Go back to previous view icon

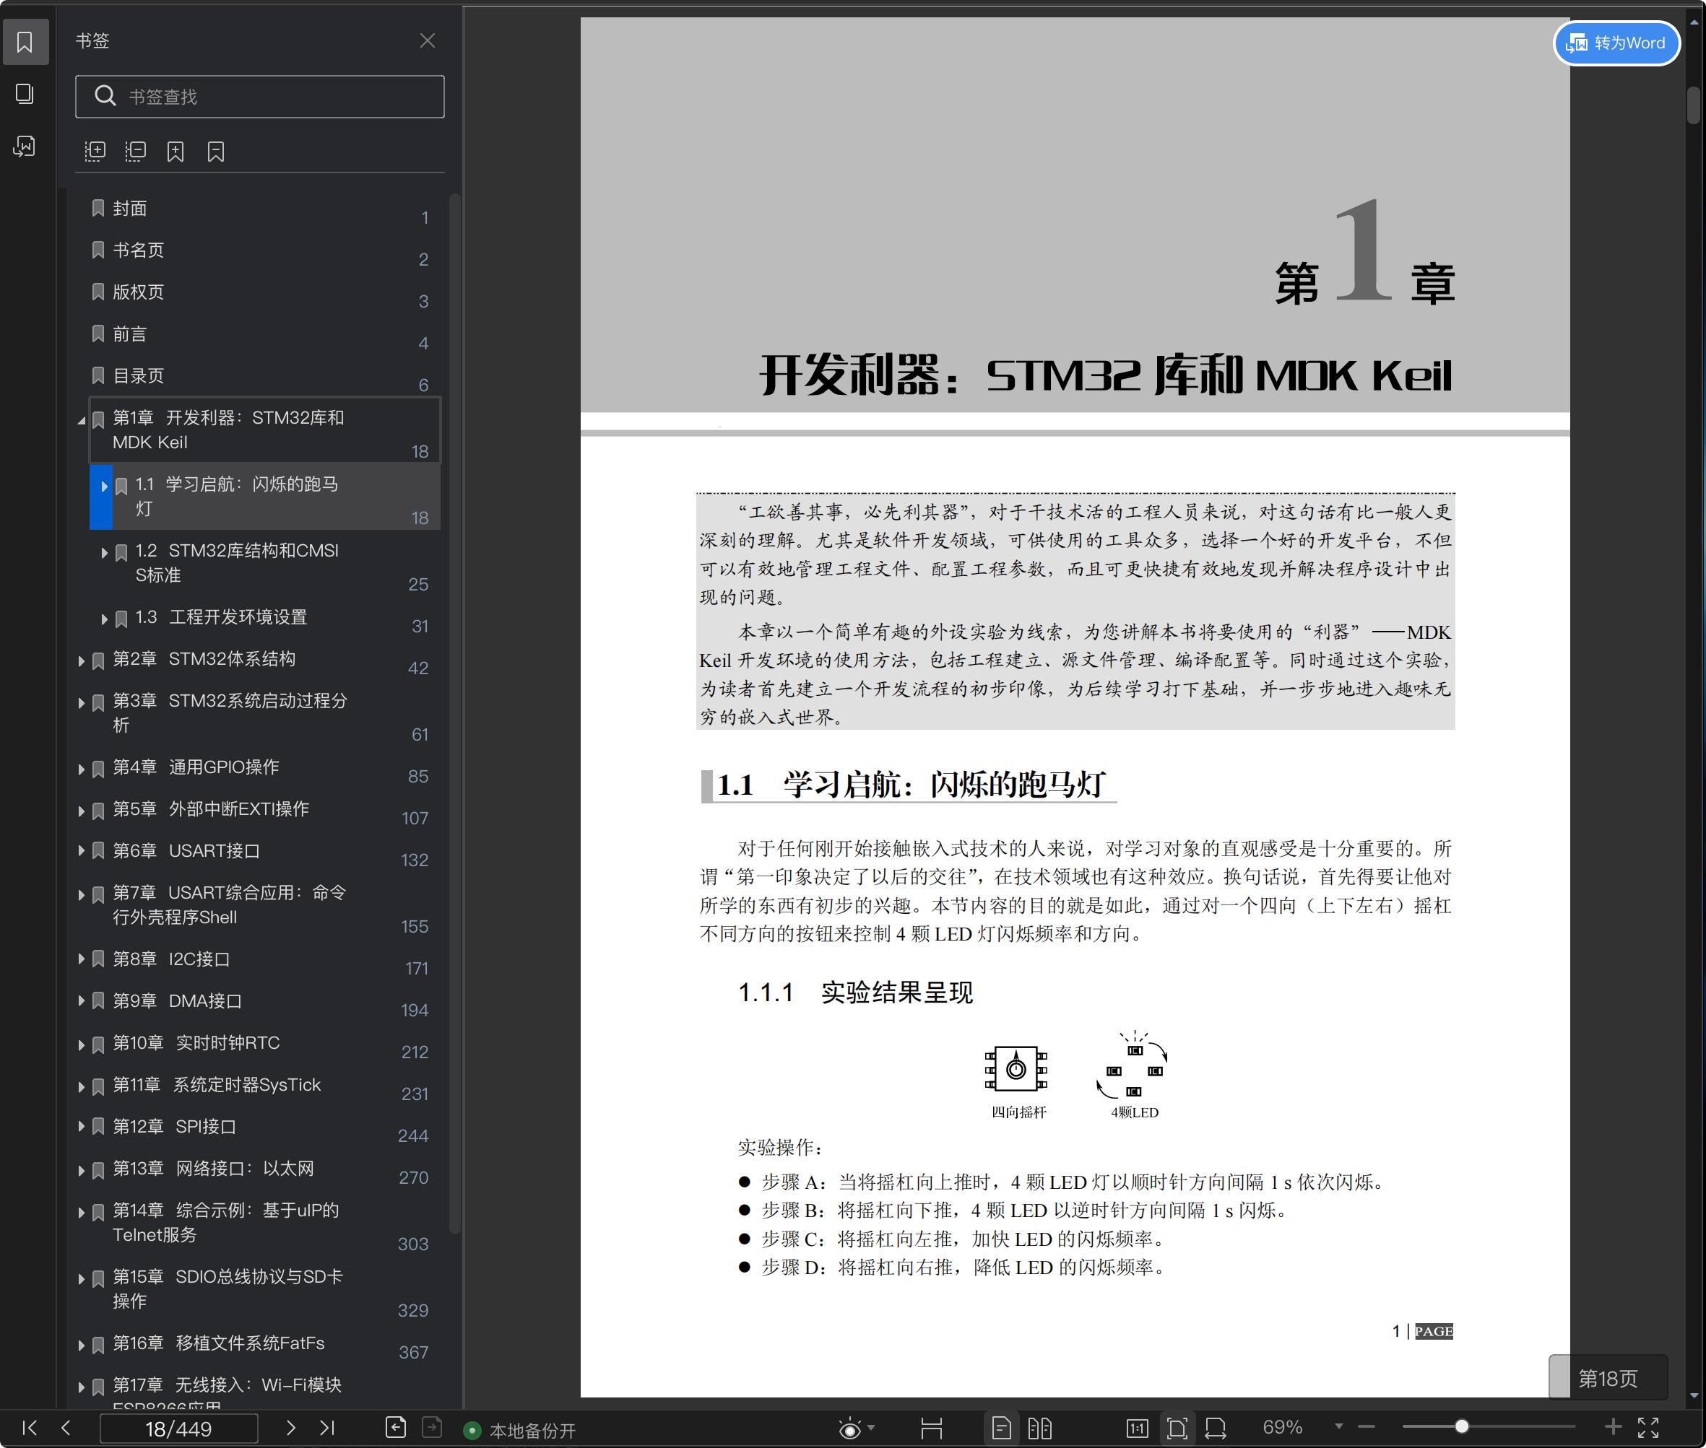(x=396, y=1428)
